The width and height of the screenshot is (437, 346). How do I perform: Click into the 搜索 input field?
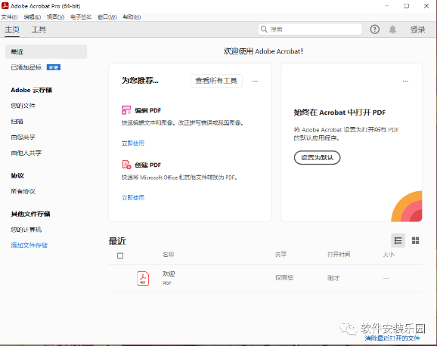pos(310,29)
